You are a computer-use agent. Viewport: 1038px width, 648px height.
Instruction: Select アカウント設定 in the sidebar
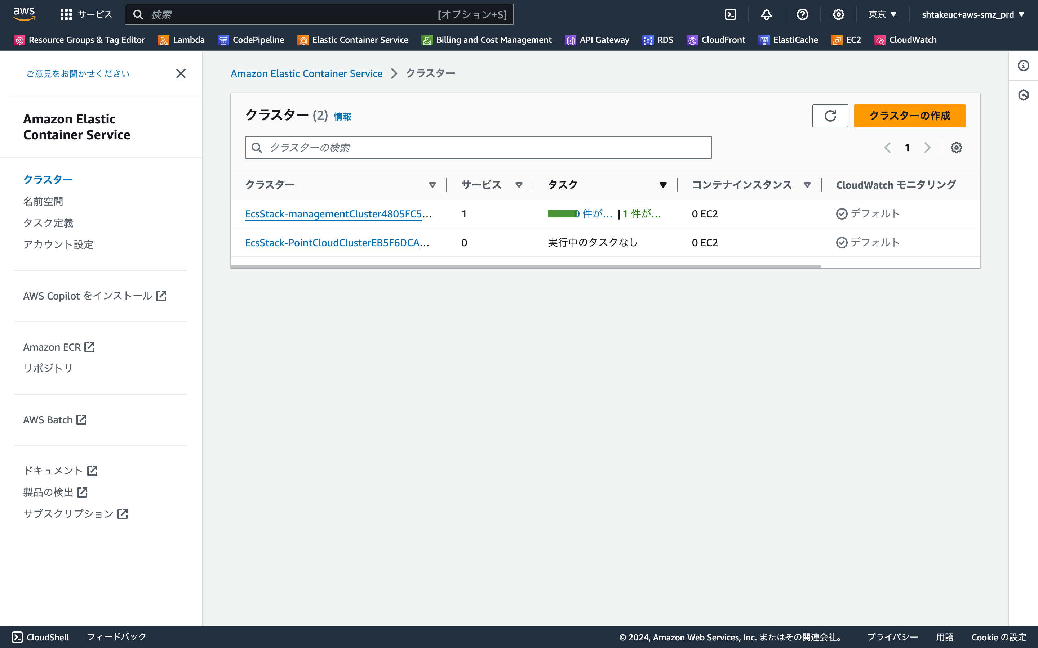point(58,244)
